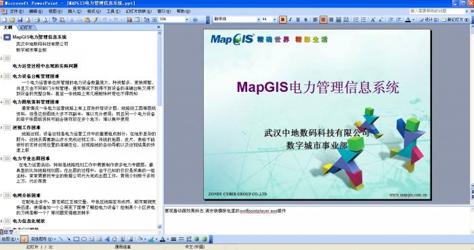Image resolution: width=474 pixels, height=250 pixels.
Task: Click the Print icon in the toolbar
Action: pyautogui.click(x=37, y=20)
